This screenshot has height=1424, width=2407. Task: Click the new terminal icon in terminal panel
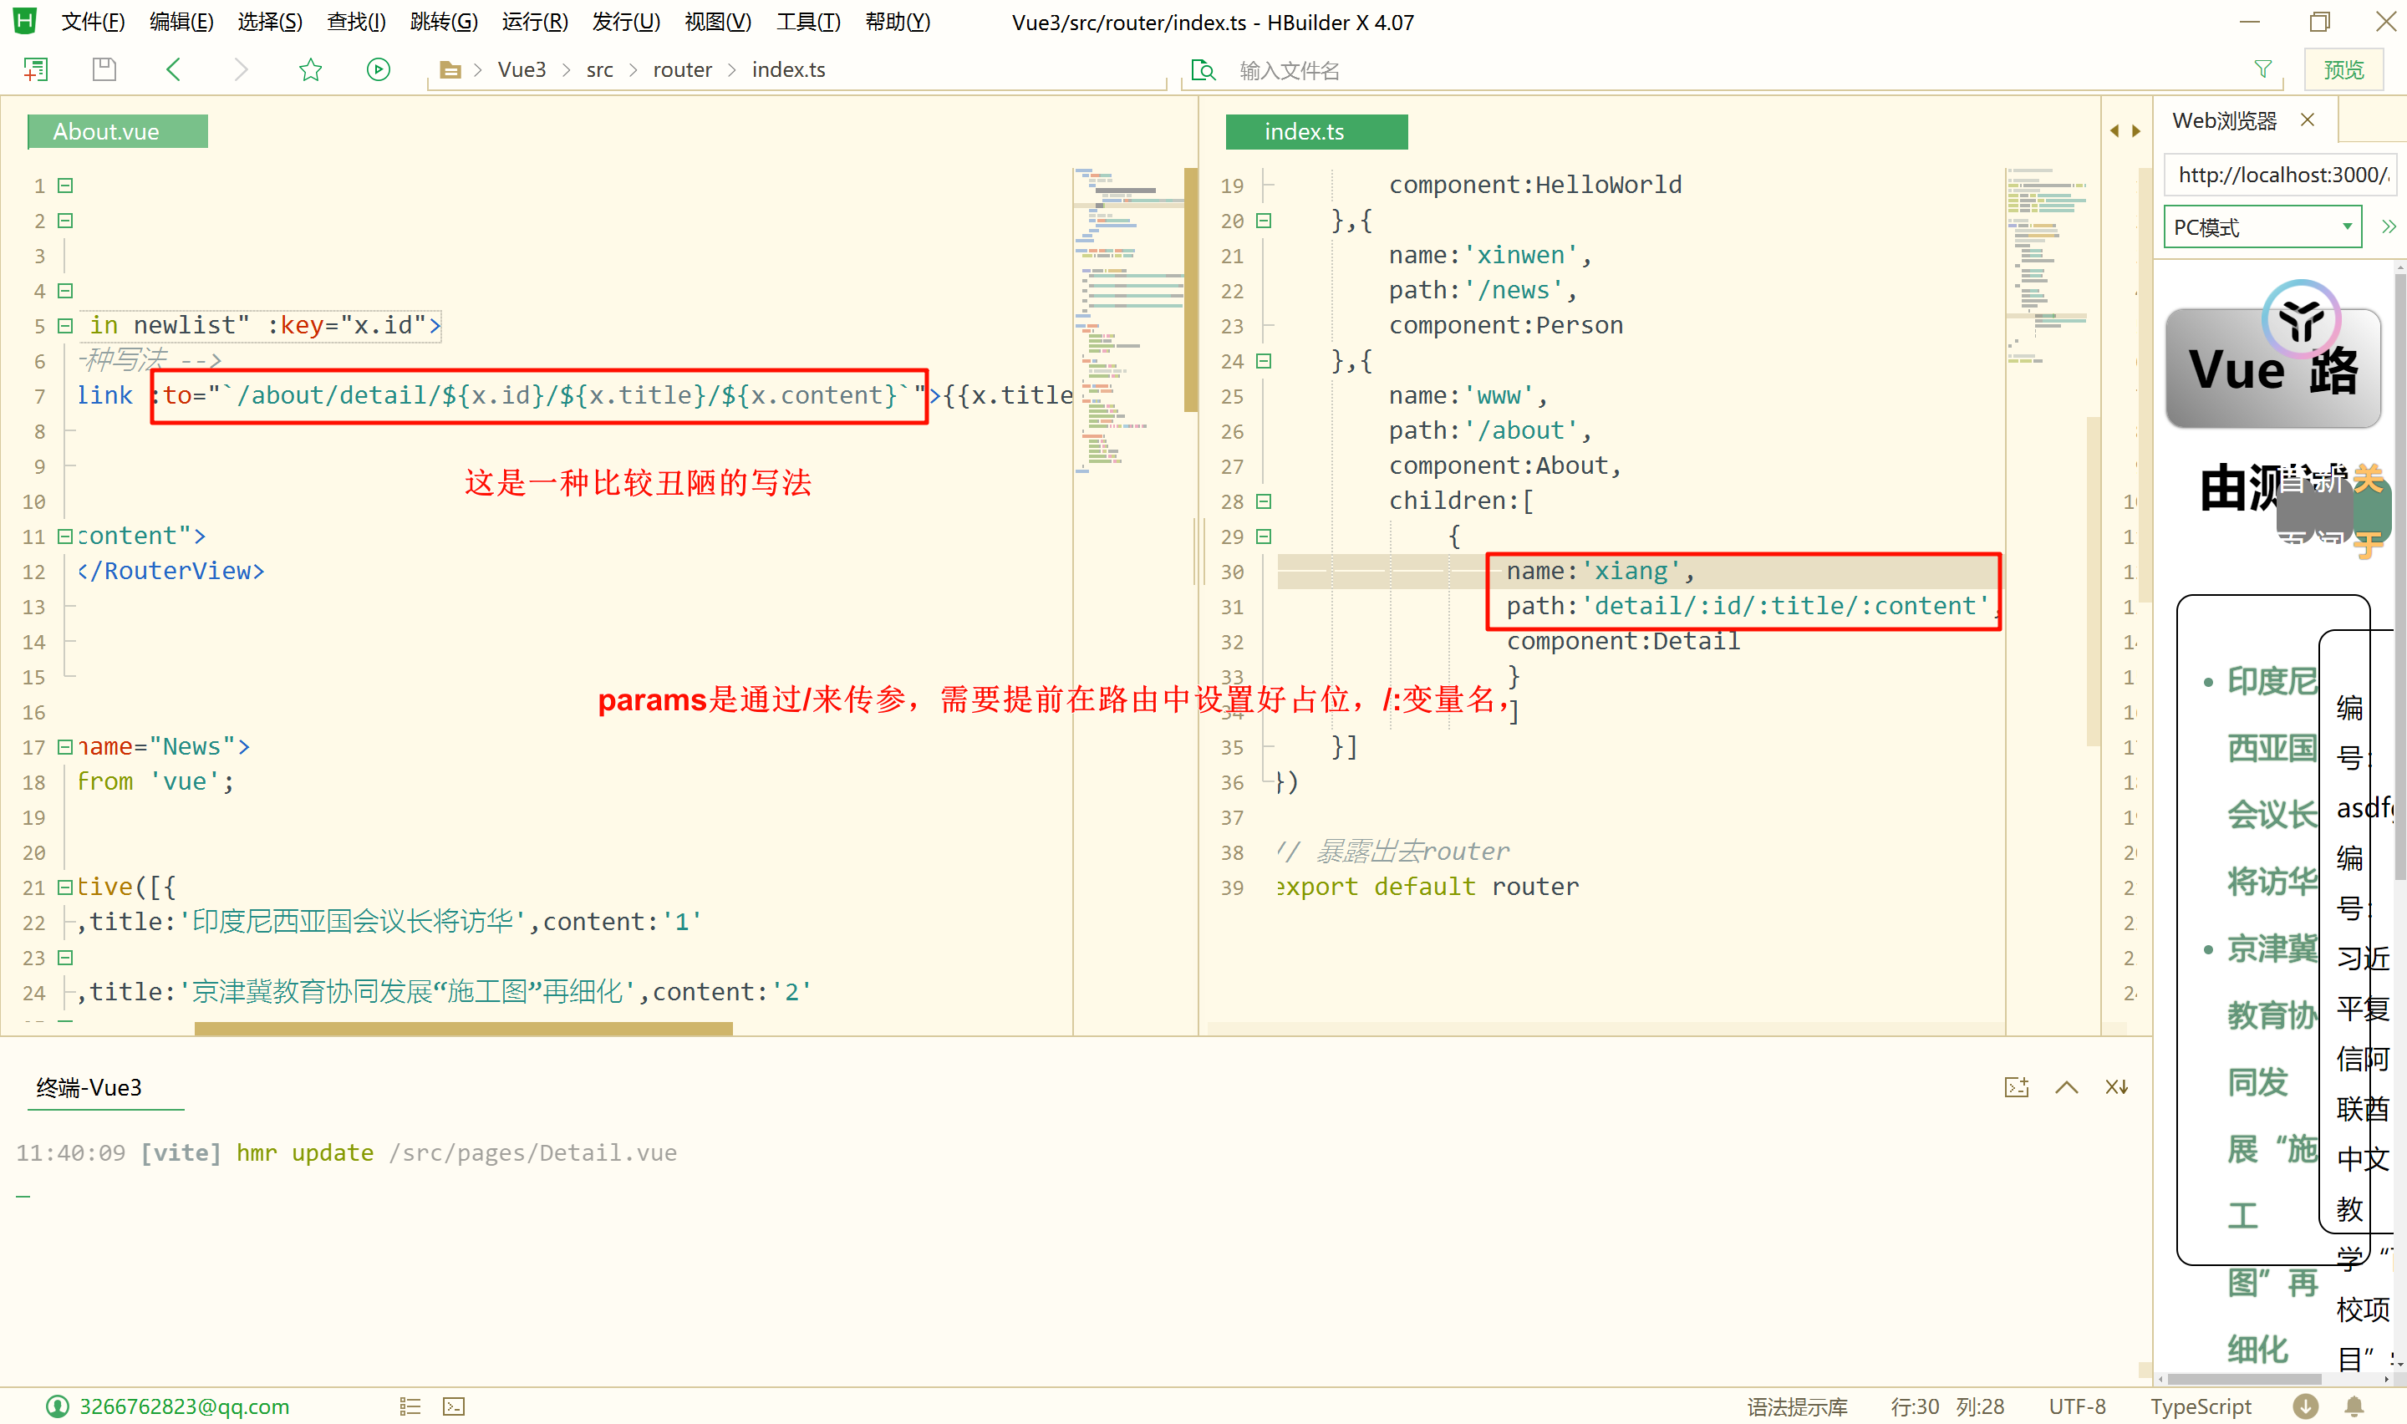coord(2017,1086)
